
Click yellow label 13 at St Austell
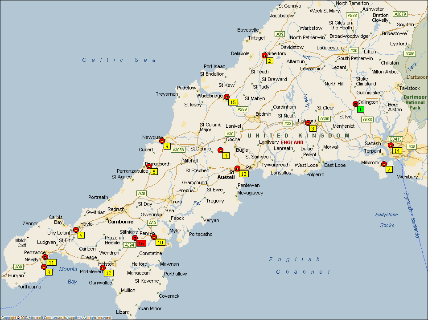pyautogui.click(x=243, y=174)
